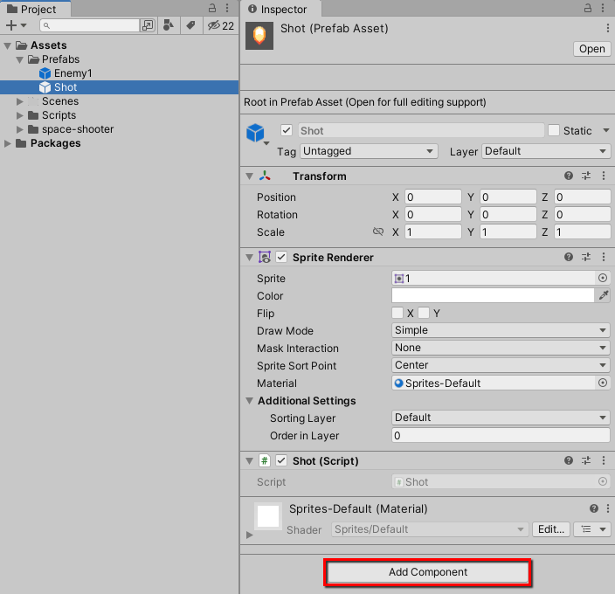Toggle hidden packages visibility showing 22

click(x=221, y=26)
